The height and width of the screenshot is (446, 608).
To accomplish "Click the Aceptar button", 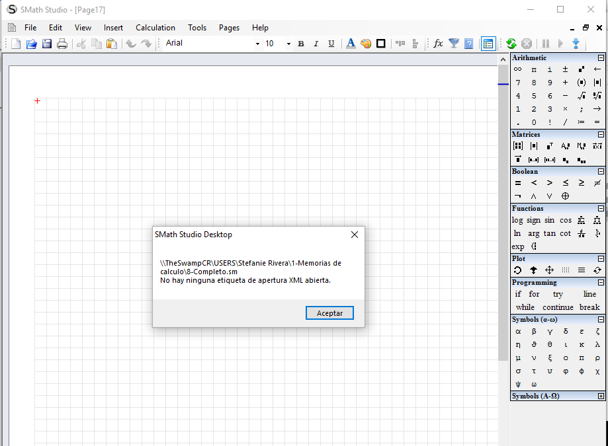I will pos(329,313).
